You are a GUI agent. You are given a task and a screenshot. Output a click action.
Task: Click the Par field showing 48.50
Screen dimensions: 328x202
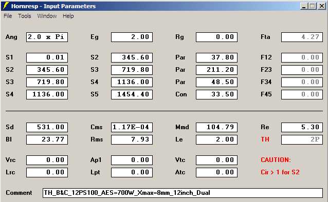click(x=216, y=82)
